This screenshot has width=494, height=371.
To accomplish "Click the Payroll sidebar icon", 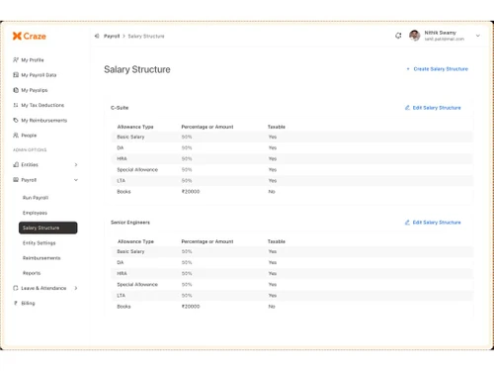I will pos(16,180).
